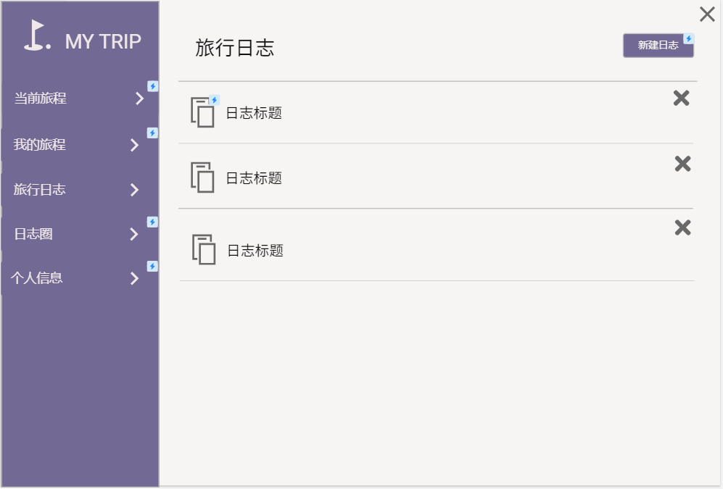This screenshot has height=489, width=723.
Task: Select 日志圈 in the sidebar
Action: coord(33,234)
